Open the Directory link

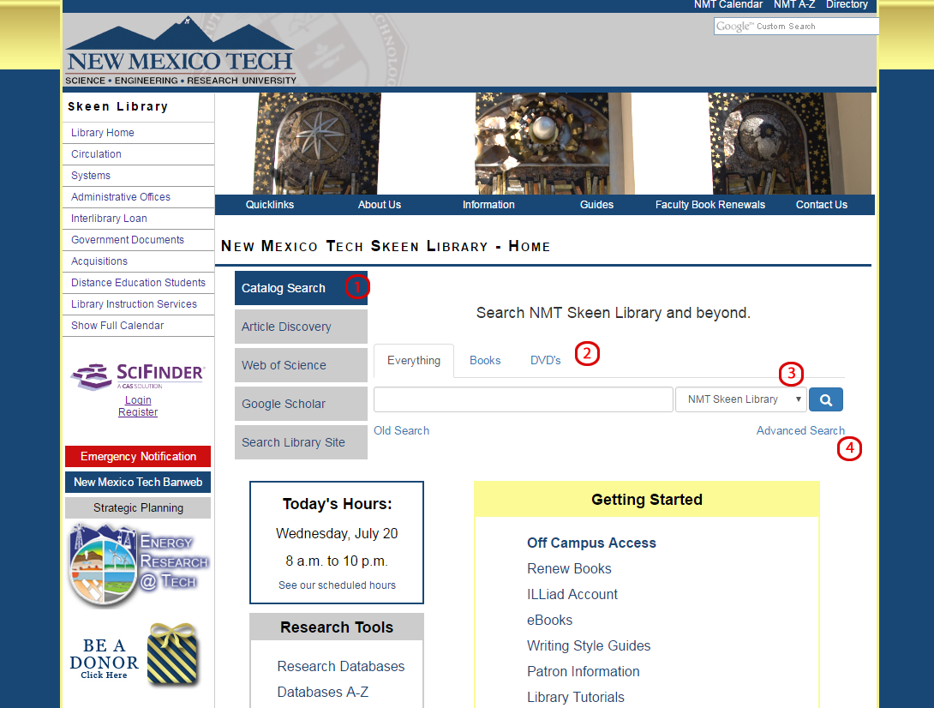[847, 5]
